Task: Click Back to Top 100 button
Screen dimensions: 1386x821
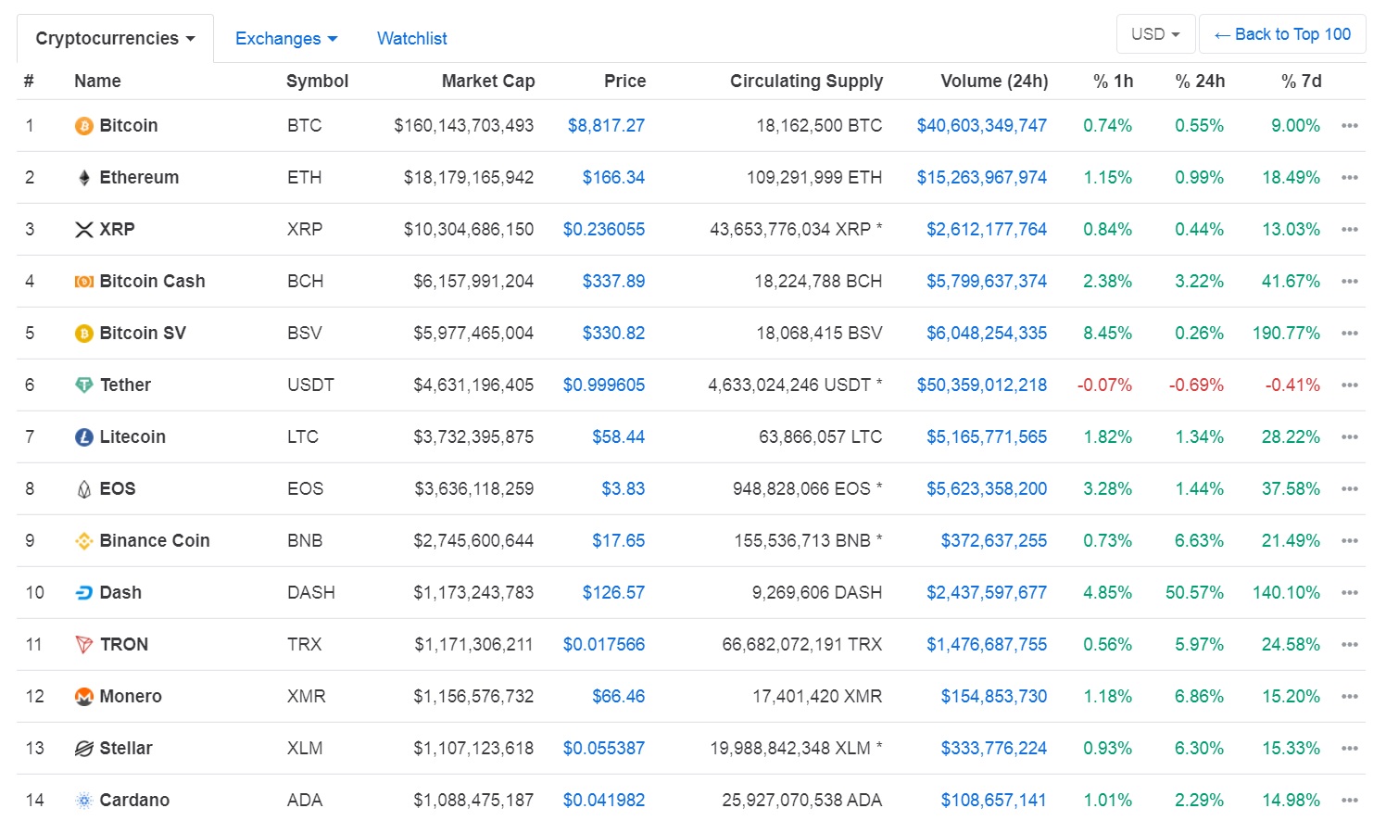Action: [x=1282, y=34]
